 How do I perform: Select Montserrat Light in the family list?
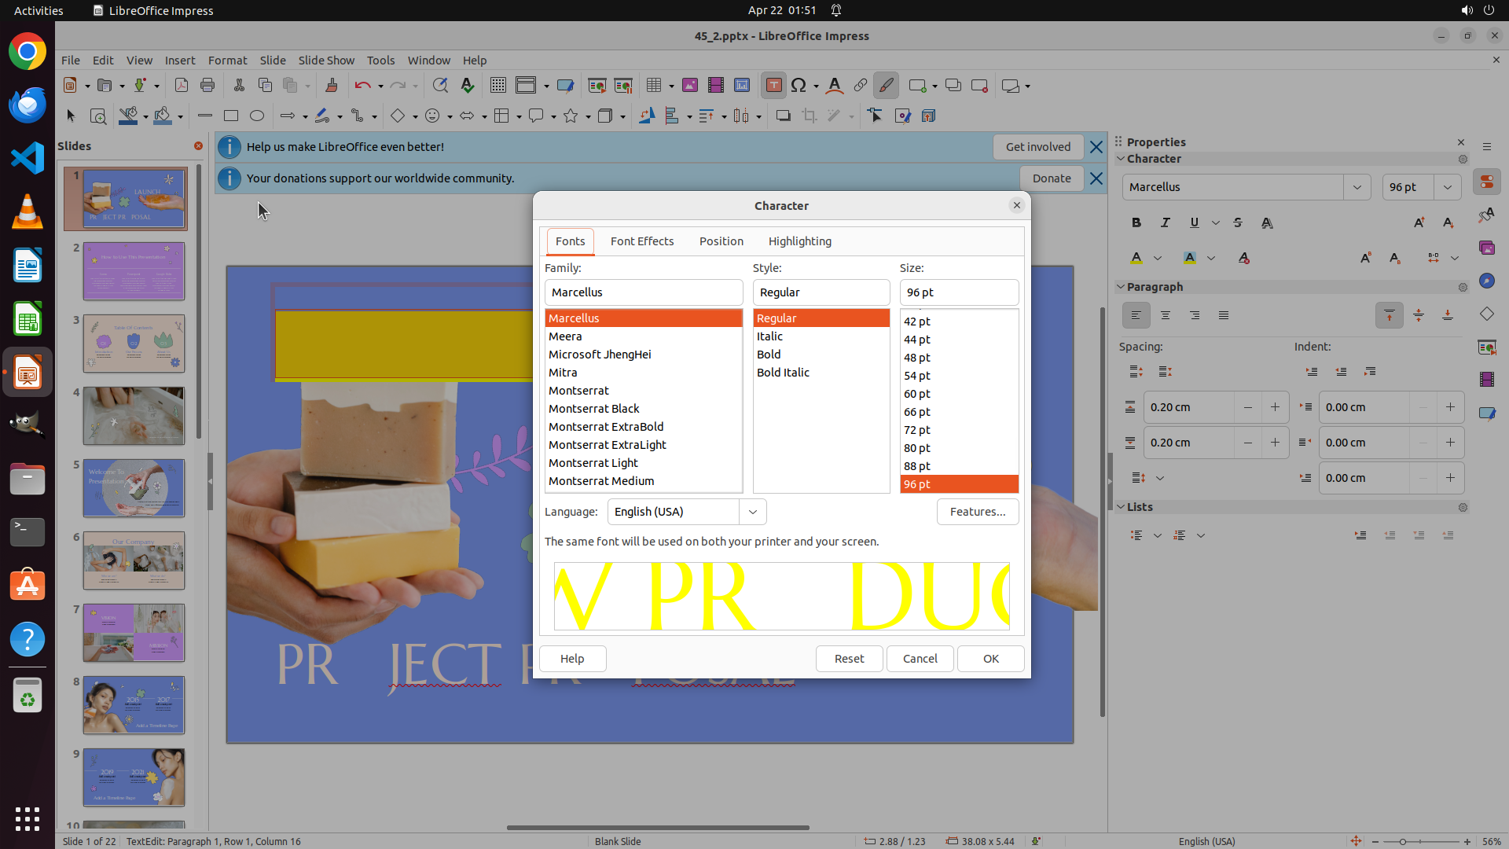coord(593,463)
